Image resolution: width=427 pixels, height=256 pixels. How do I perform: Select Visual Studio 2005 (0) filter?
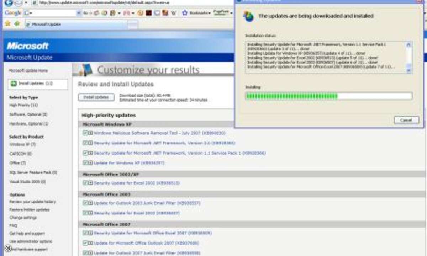point(27,181)
